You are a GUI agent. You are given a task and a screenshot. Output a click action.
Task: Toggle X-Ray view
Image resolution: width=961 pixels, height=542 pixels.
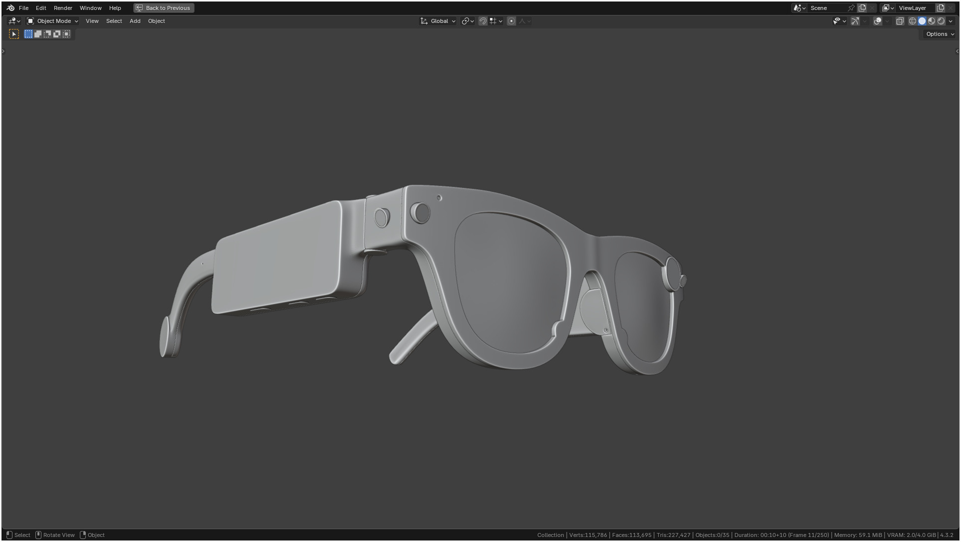pos(900,21)
